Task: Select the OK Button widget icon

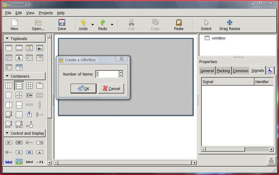Action: pyautogui.click(x=9, y=142)
